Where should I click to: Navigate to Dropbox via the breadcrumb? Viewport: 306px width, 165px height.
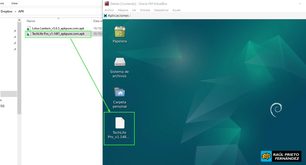coord(6,11)
